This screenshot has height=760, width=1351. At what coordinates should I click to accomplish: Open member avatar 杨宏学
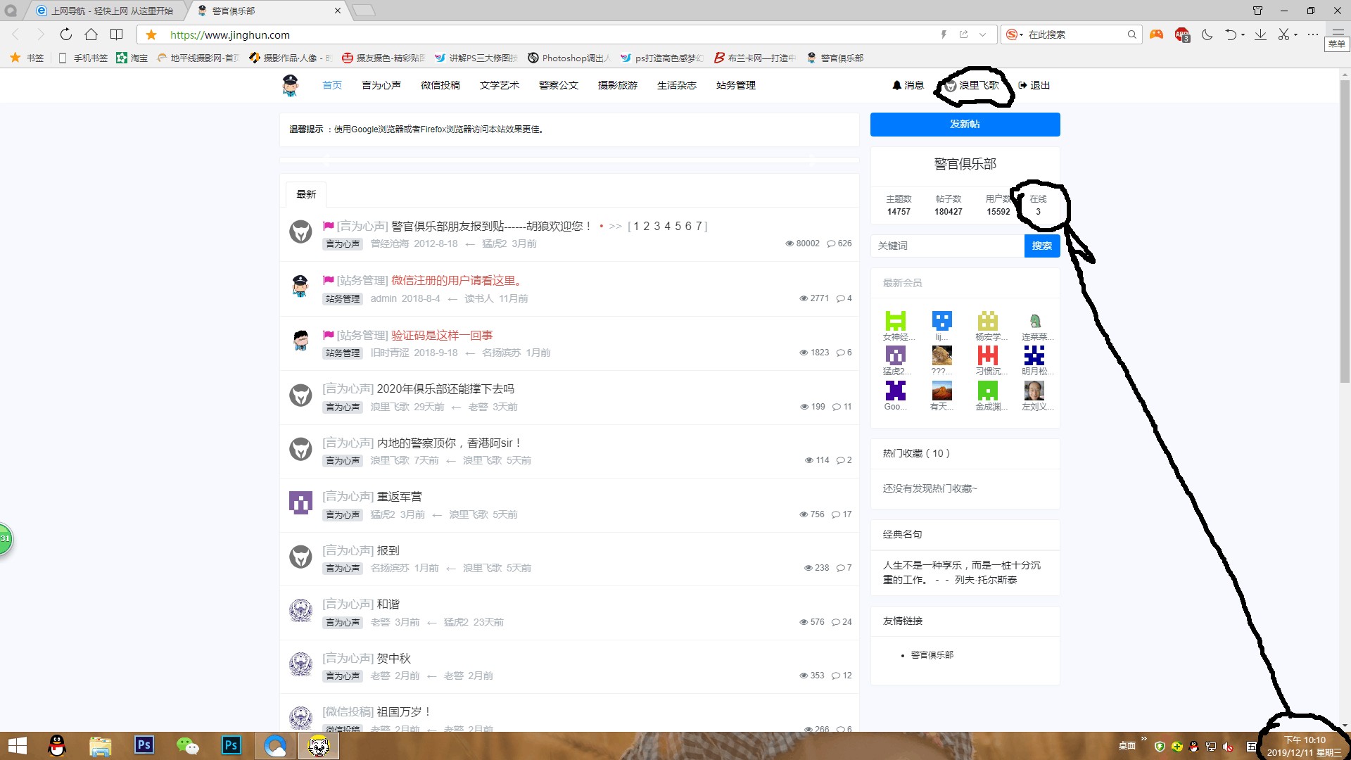[x=988, y=321]
